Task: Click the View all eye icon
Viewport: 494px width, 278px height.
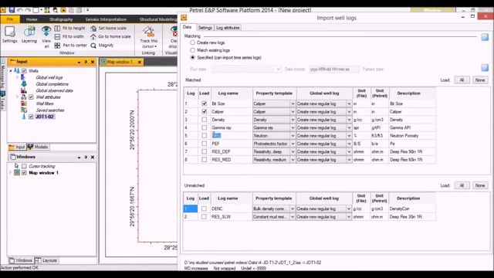Action: (x=46, y=31)
